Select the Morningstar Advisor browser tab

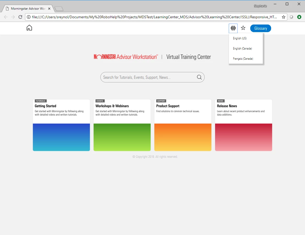coord(28,9)
